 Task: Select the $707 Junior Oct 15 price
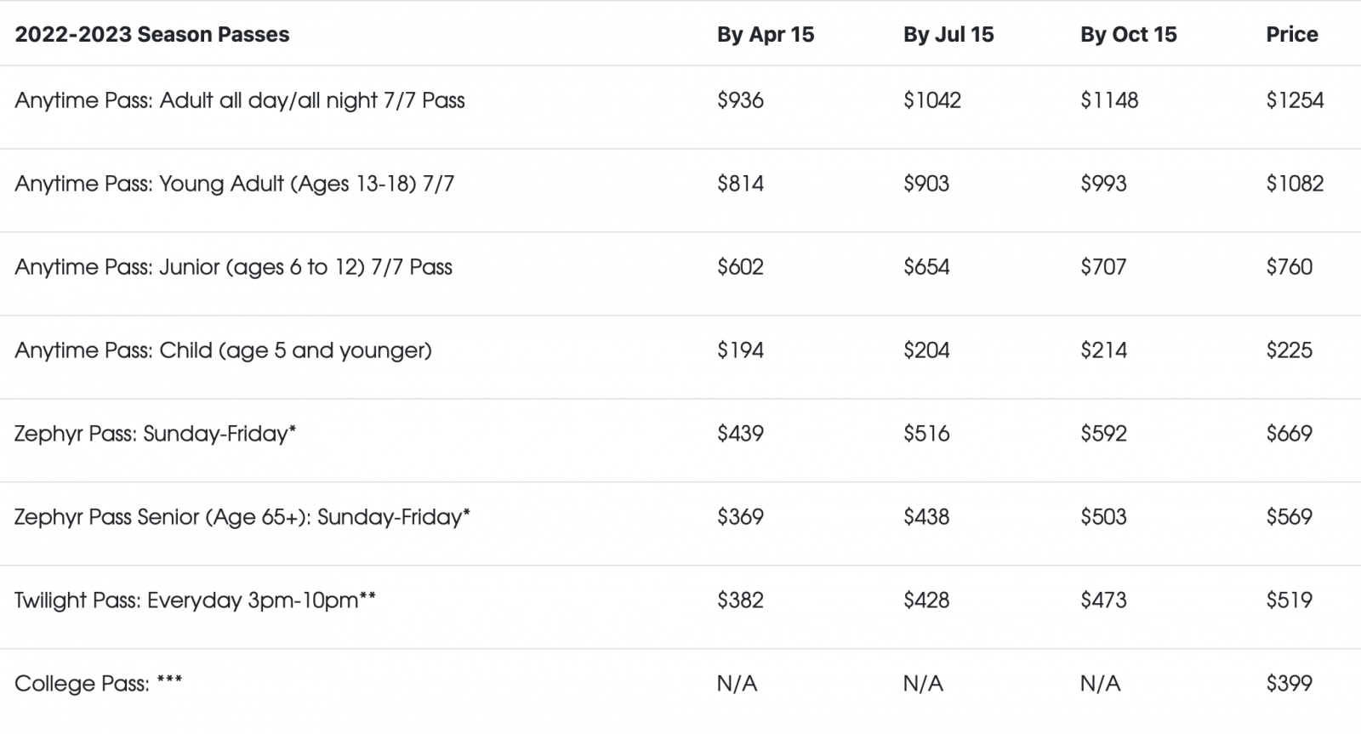pyautogui.click(x=1103, y=267)
